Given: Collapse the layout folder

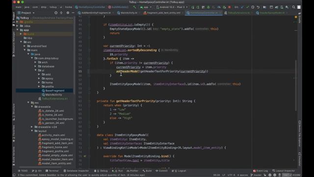Looking at the screenshot, I should click(x=32, y=131).
